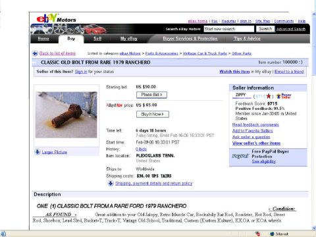Click View seller's other items

pyautogui.click(x=256, y=144)
